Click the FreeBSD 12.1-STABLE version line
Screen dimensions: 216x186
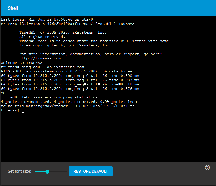(x=68, y=24)
